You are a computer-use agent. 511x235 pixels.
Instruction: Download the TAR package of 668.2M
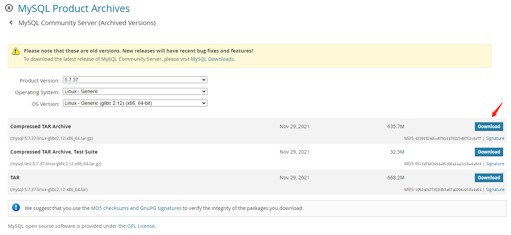click(489, 178)
